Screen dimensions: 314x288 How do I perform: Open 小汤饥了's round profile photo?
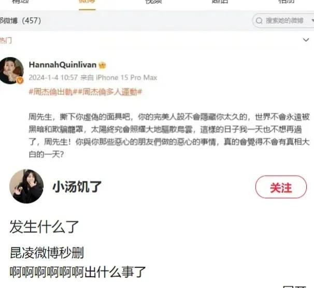[x=26, y=186]
